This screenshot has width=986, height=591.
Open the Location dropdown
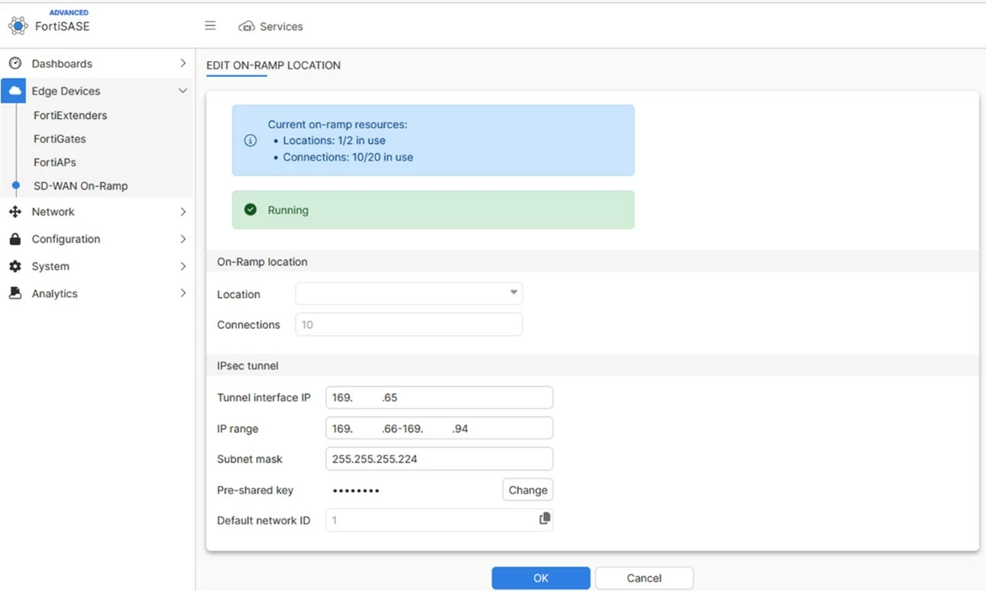tap(408, 293)
